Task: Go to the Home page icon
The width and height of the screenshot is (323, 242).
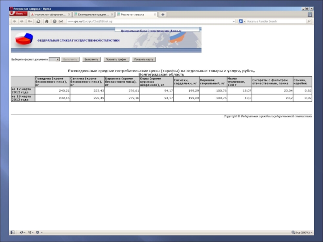Action: tap(47, 21)
